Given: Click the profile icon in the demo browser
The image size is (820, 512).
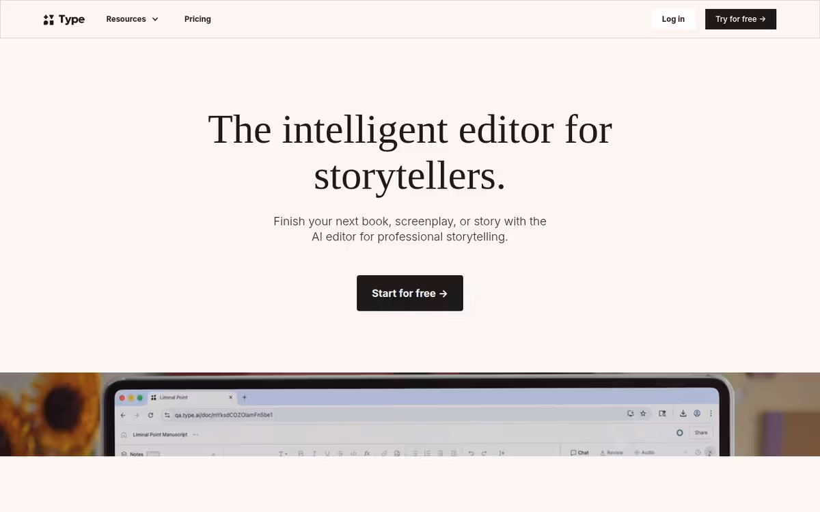Looking at the screenshot, I should click(697, 414).
